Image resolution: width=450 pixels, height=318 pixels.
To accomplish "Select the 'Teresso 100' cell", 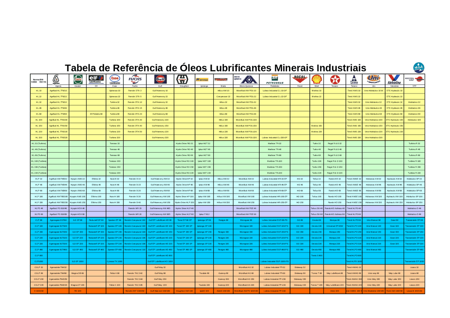I will [114, 161].
